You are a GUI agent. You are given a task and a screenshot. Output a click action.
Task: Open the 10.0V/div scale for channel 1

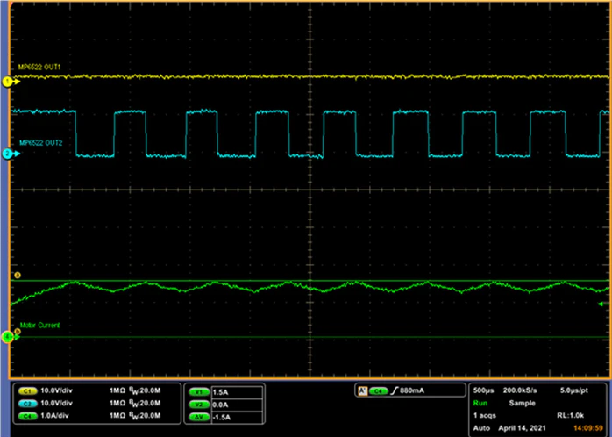[61, 390]
